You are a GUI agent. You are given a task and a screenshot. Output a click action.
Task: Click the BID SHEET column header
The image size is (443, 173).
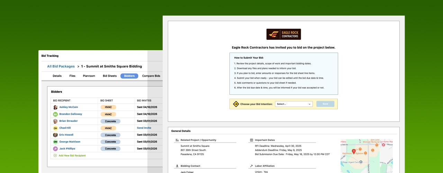click(x=107, y=101)
